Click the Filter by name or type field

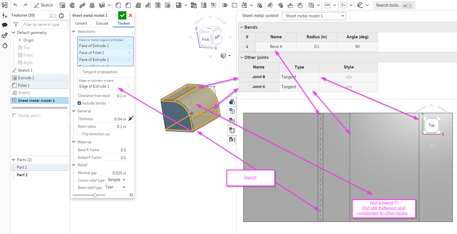click(x=45, y=24)
